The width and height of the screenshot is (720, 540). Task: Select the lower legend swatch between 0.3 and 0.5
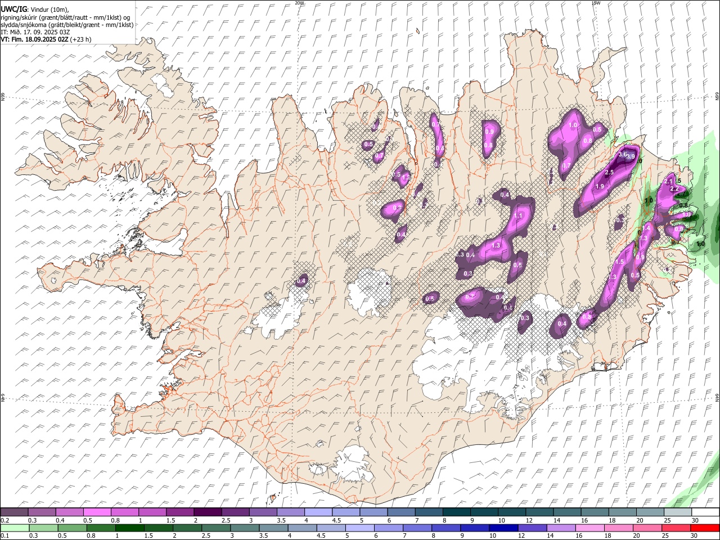click(43, 528)
